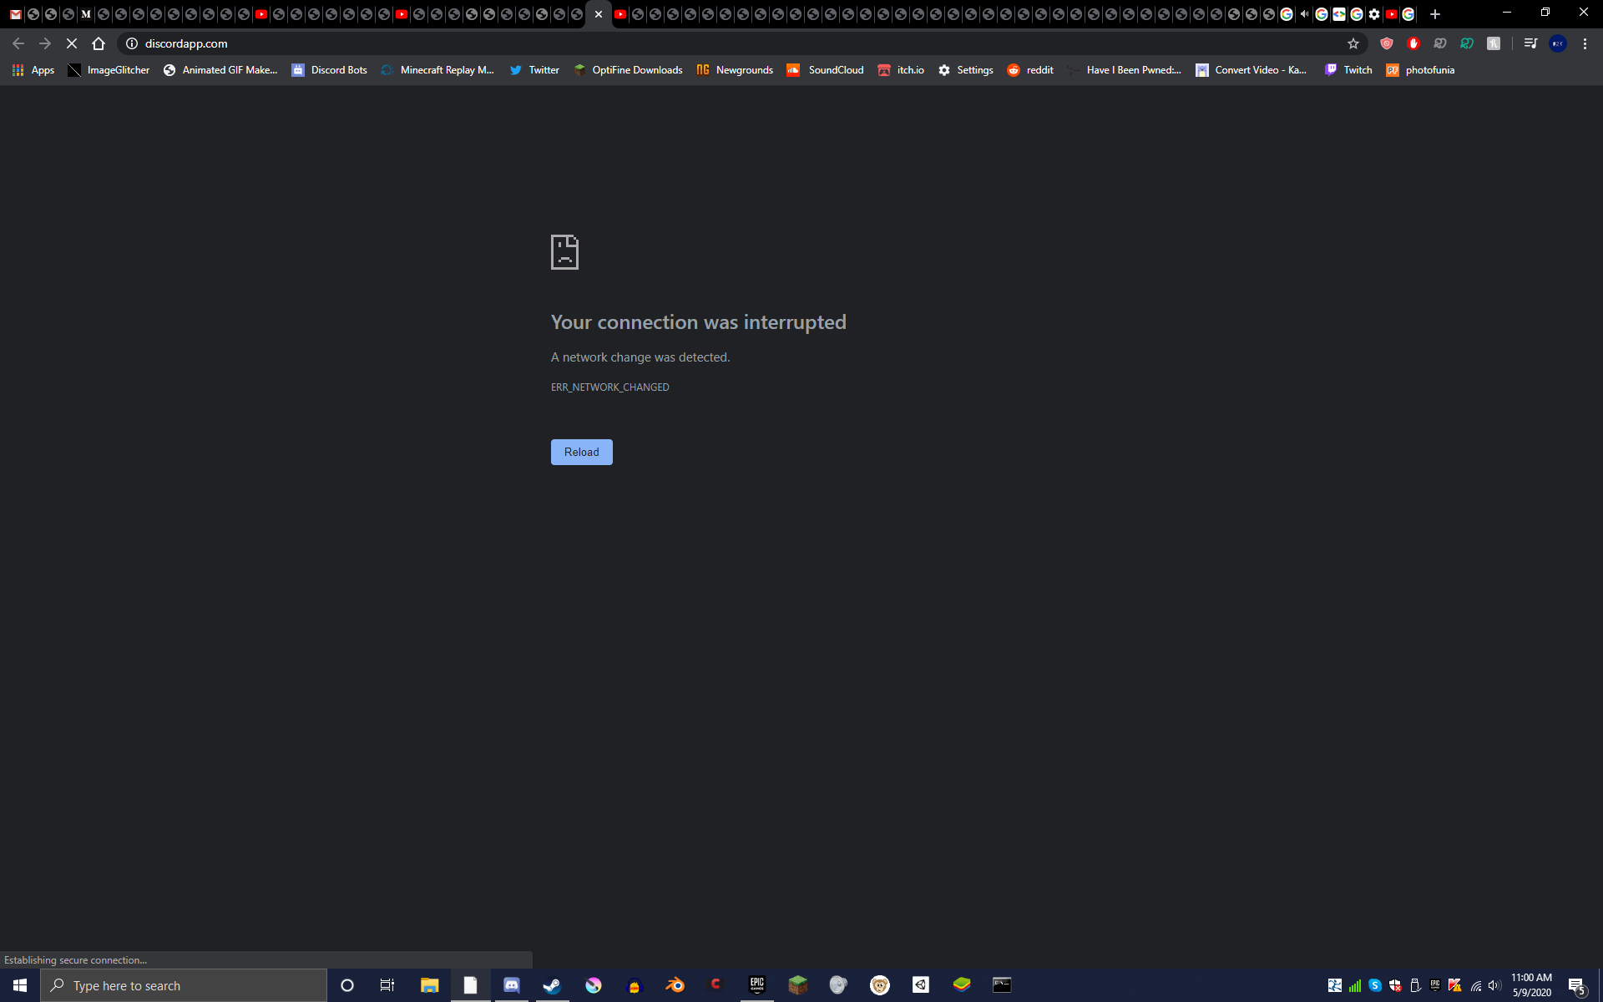Viewport: 1603px width, 1002px height.
Task: Click the Reload button
Action: point(581,452)
